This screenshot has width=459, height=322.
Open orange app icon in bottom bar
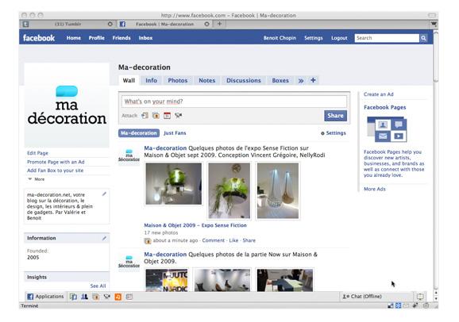[x=118, y=297]
